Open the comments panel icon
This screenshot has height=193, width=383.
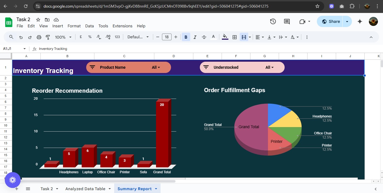pyautogui.click(x=287, y=21)
